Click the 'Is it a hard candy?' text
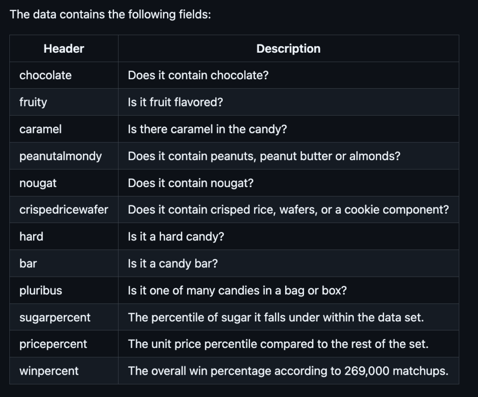The width and height of the screenshot is (478, 397). 176,237
